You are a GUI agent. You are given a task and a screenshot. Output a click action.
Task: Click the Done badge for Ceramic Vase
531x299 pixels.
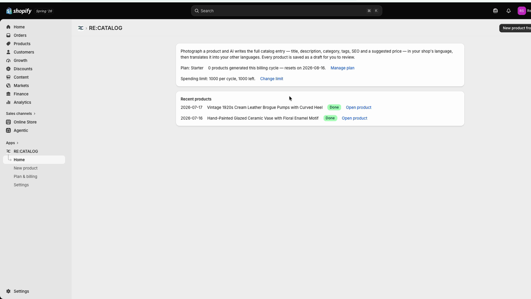pos(330,118)
